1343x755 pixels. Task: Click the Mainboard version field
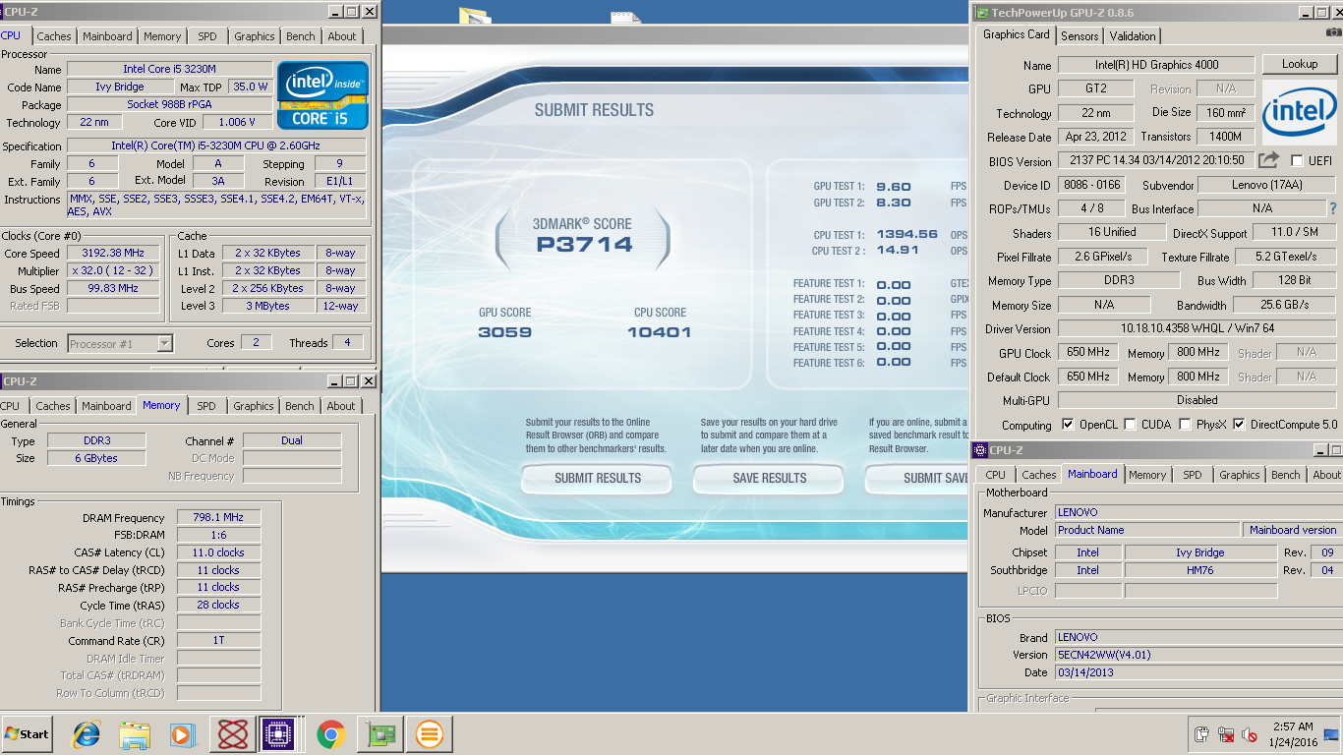(1292, 530)
